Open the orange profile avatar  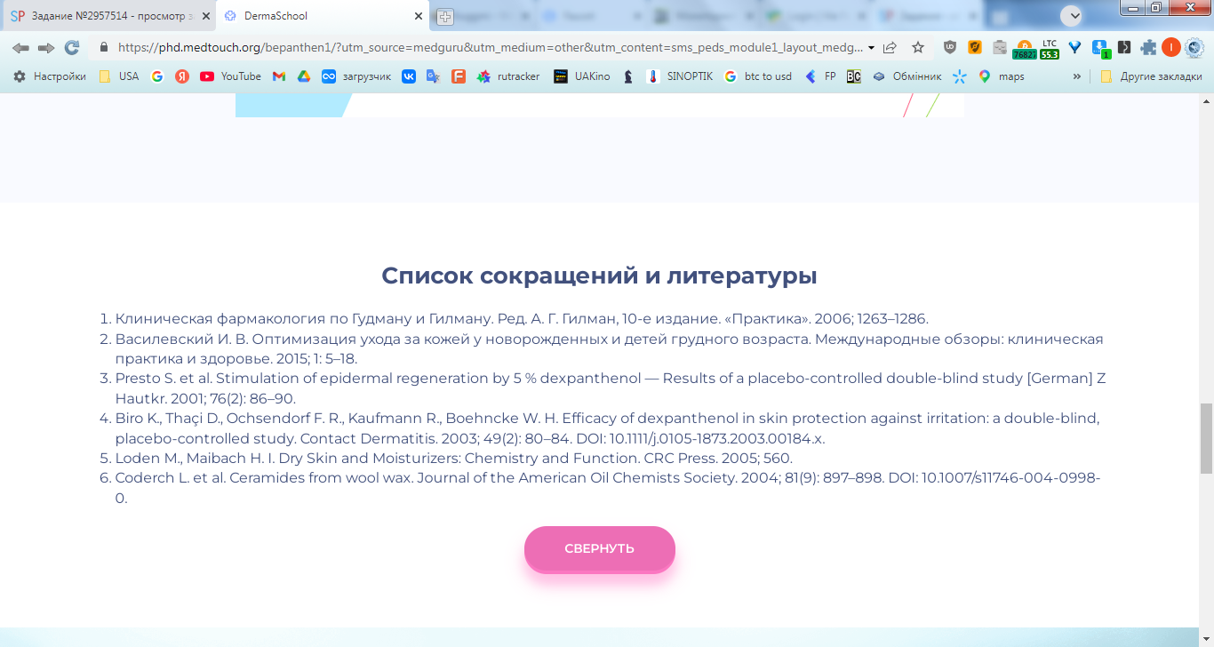1171,48
